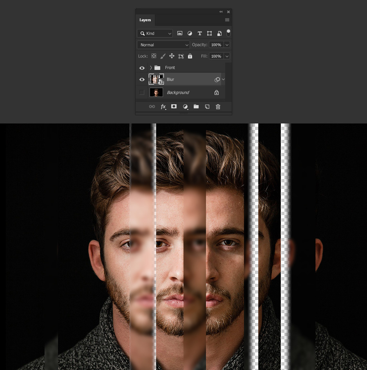The width and height of the screenshot is (367, 370).
Task: Filter layers by shape layer icon
Action: [209, 33]
